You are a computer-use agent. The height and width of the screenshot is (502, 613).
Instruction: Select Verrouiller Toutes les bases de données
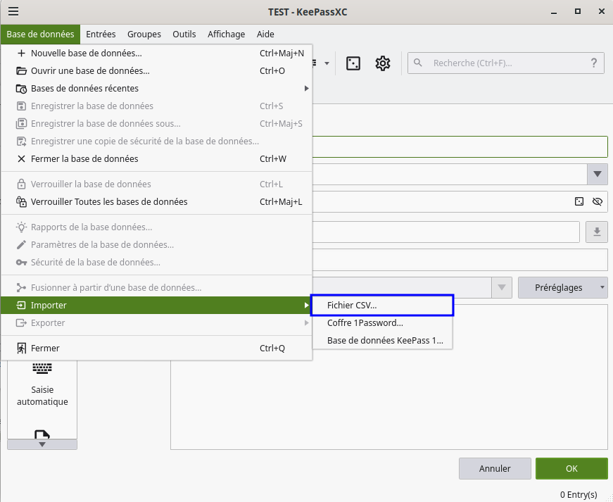click(109, 202)
